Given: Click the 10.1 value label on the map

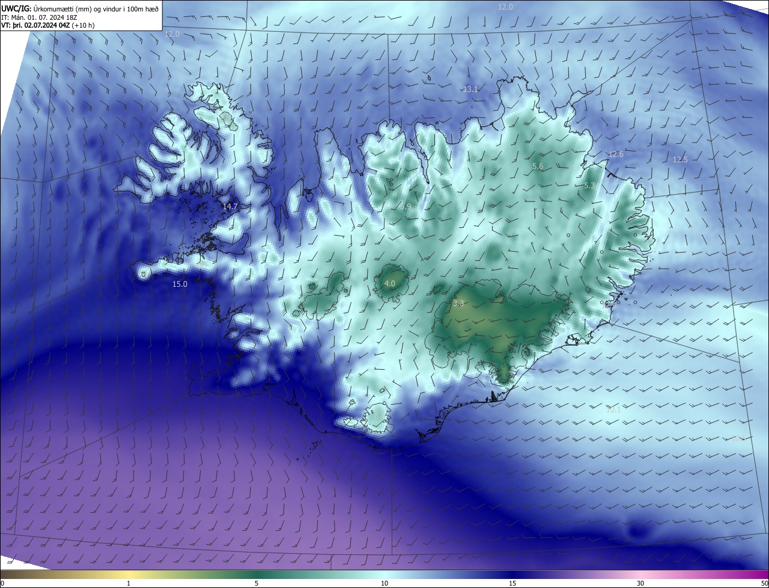Looking at the screenshot, I should (613, 409).
